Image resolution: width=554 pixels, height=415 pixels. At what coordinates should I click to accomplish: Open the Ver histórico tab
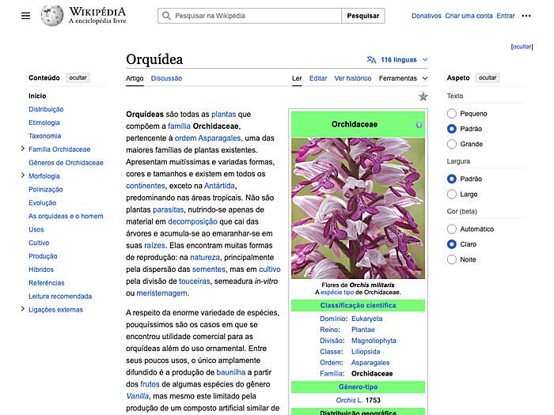[x=353, y=78]
